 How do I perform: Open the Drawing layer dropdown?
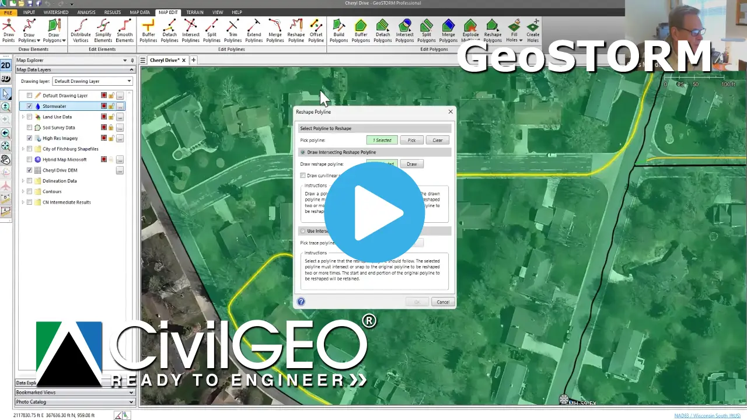(129, 81)
